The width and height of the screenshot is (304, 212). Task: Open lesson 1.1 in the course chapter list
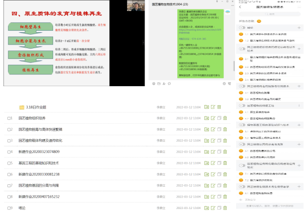point(267,35)
